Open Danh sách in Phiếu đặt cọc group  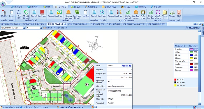click(59, 13)
